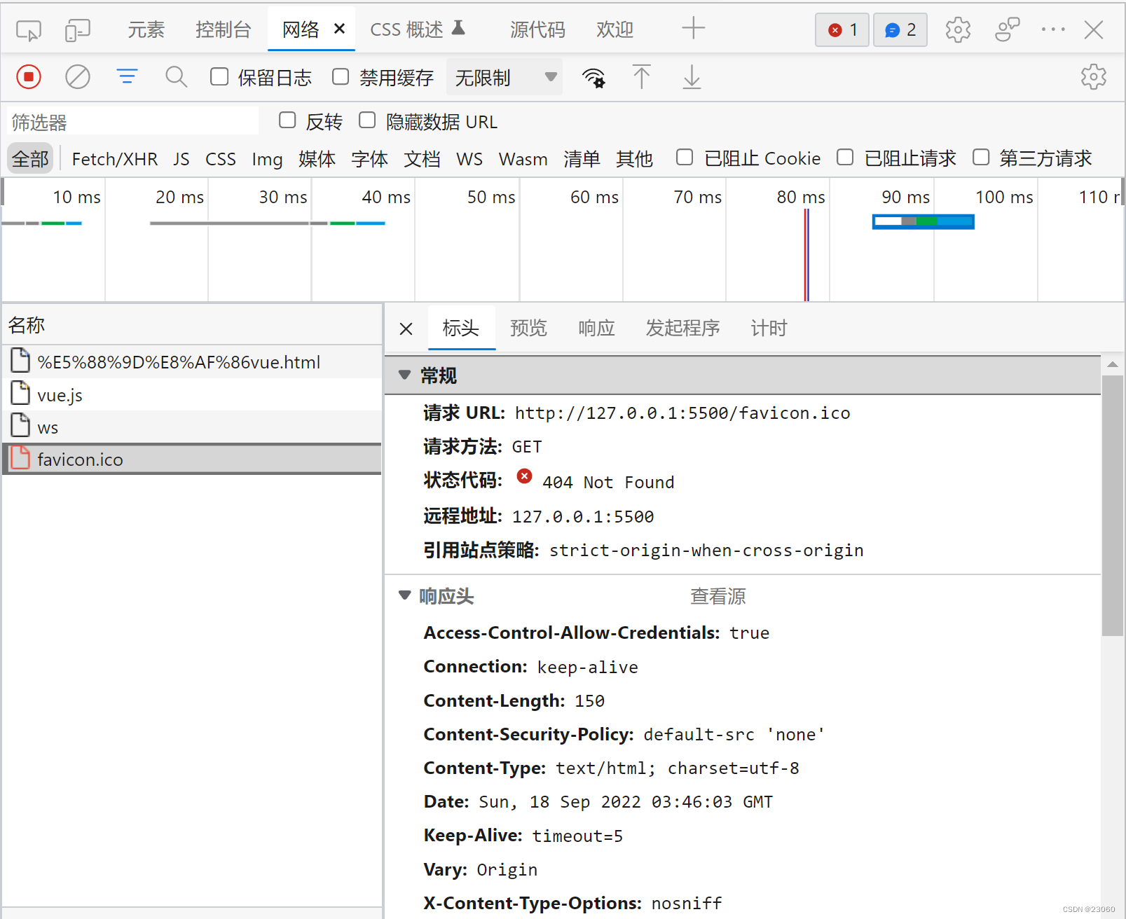Close the 网络 tab
Screen dimensions: 1126x919
(x=340, y=29)
